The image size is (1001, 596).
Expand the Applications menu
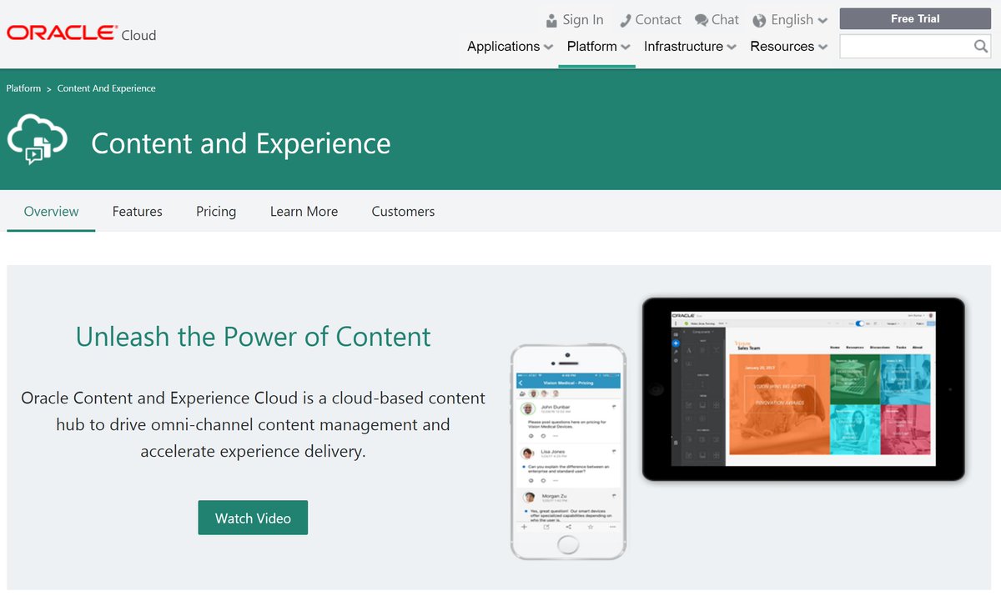click(510, 47)
